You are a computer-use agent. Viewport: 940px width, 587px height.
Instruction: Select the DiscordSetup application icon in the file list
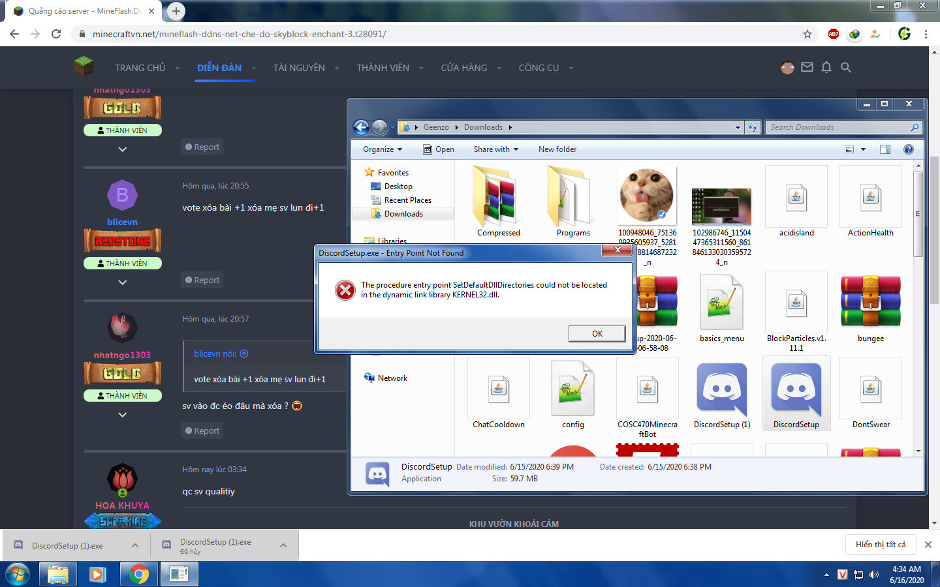pos(796,389)
